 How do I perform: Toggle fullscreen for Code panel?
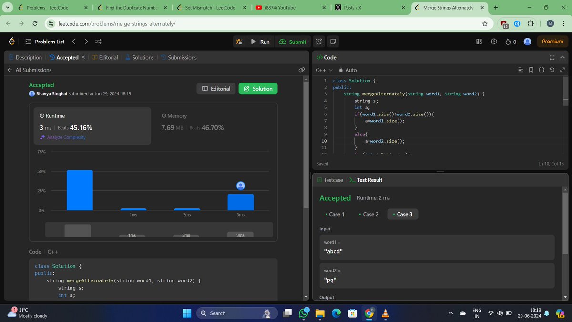coord(552,57)
